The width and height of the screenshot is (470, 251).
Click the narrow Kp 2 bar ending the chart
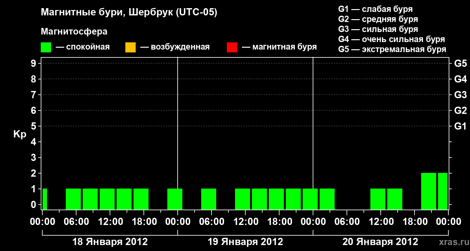click(443, 191)
